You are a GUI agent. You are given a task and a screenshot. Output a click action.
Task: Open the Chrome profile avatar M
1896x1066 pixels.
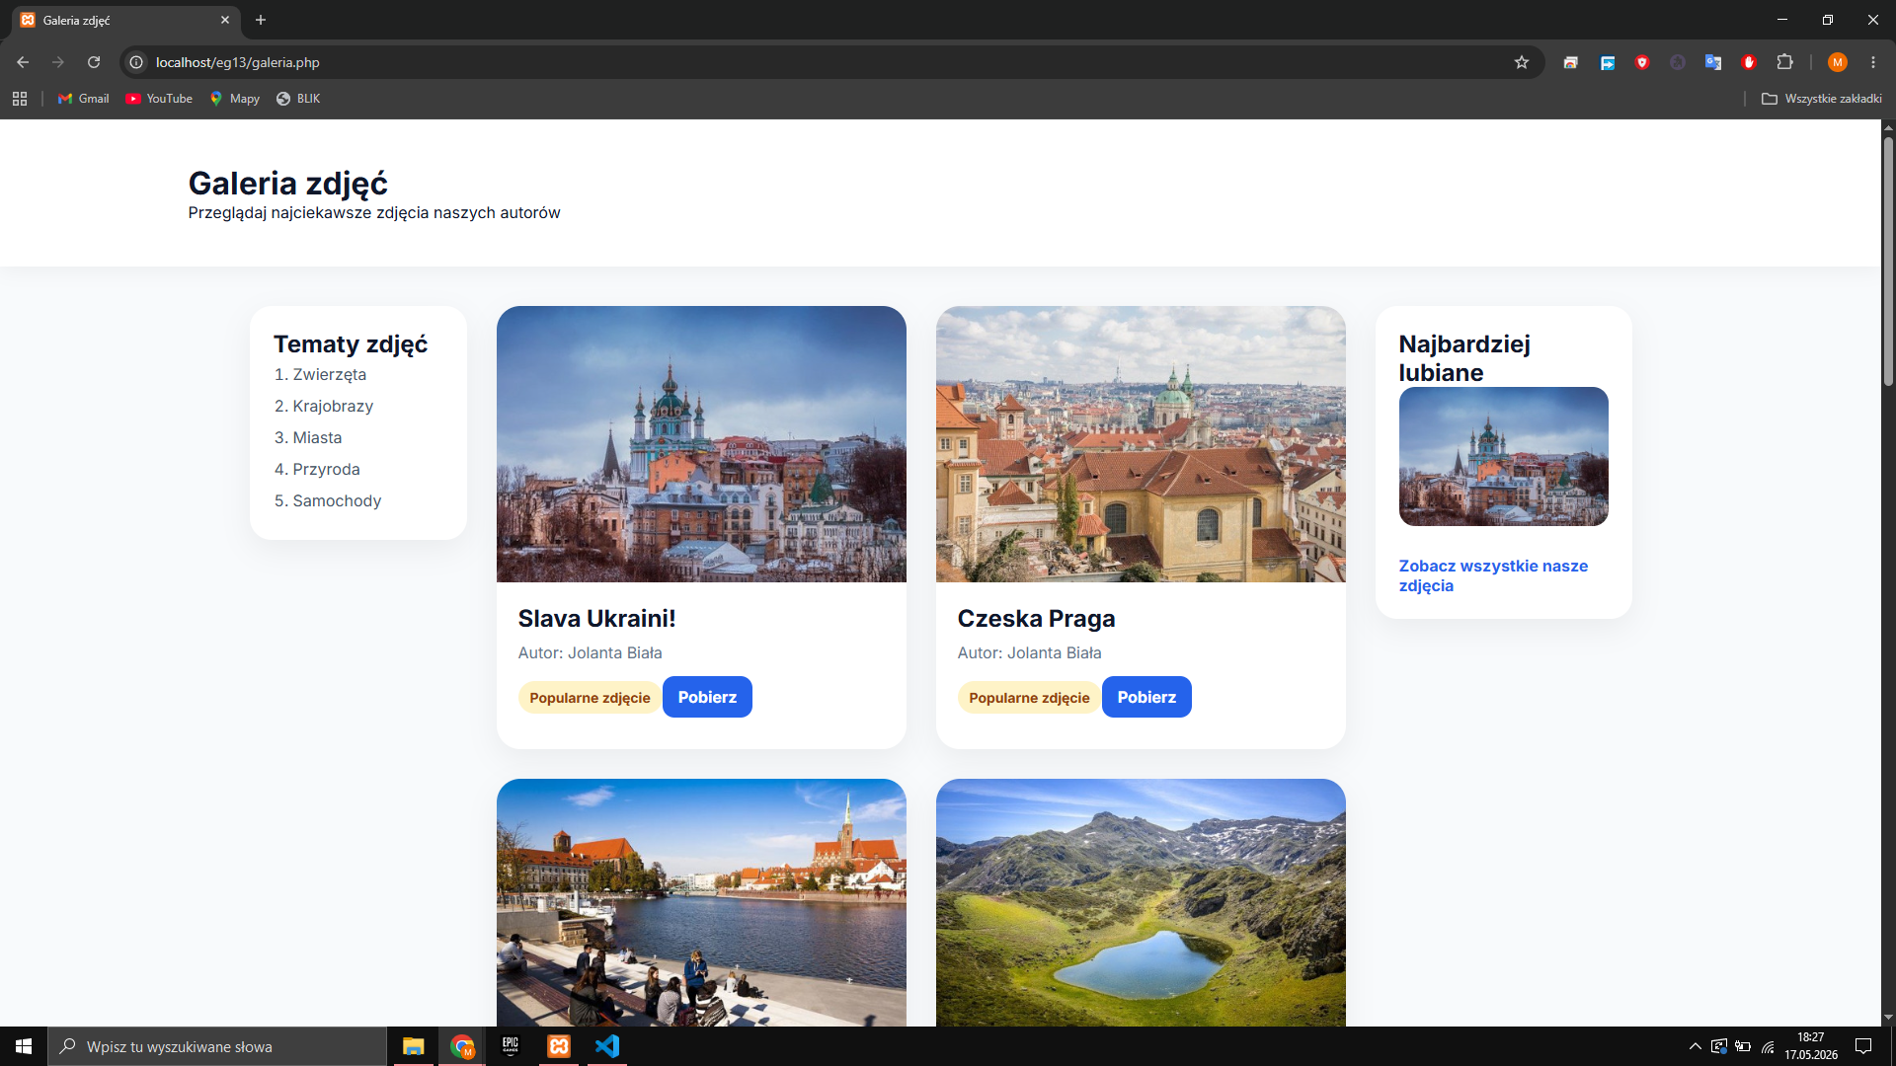[x=1838, y=62]
